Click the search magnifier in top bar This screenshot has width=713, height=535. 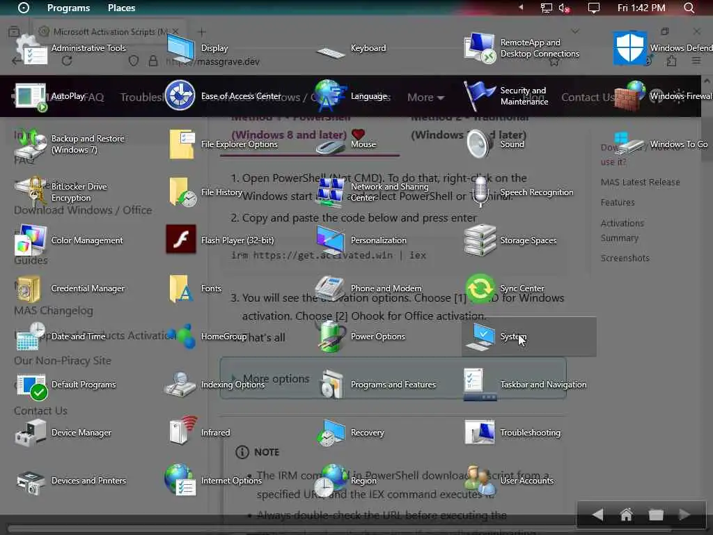(689, 8)
